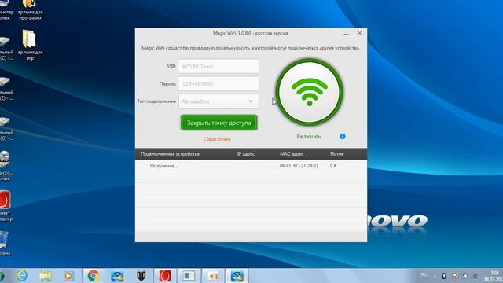The image size is (503, 283).
Task: Click the large green WiFi status circle
Action: coord(309,92)
